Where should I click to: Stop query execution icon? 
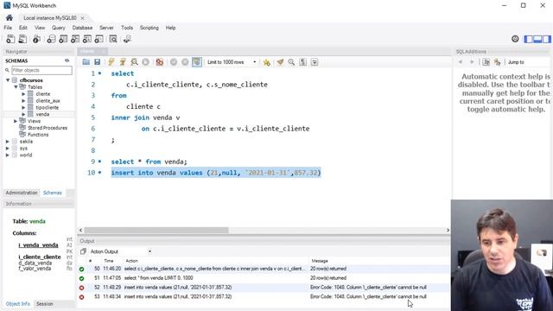point(146,62)
